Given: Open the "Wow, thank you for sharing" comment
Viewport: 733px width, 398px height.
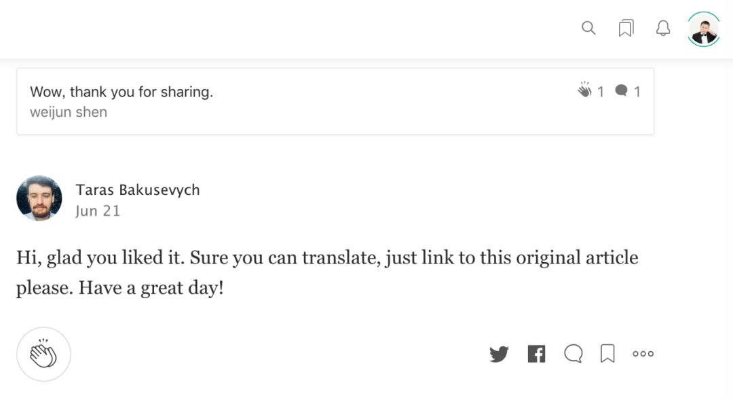Looking at the screenshot, I should point(121,92).
